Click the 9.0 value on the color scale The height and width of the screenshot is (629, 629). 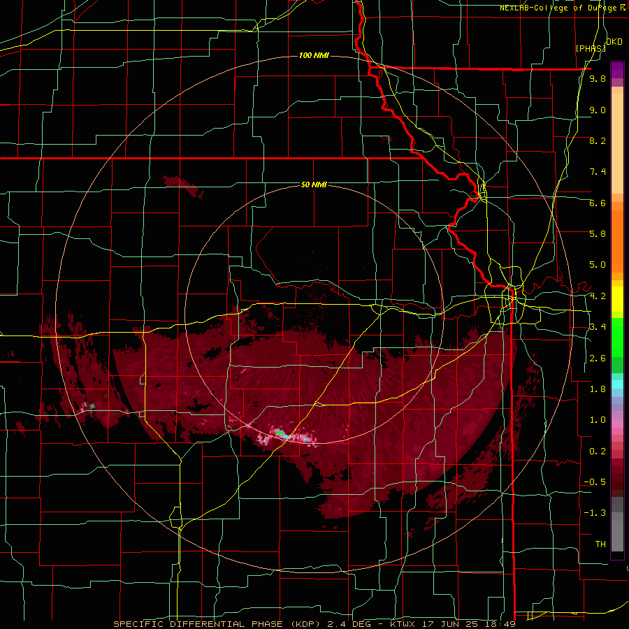point(598,110)
